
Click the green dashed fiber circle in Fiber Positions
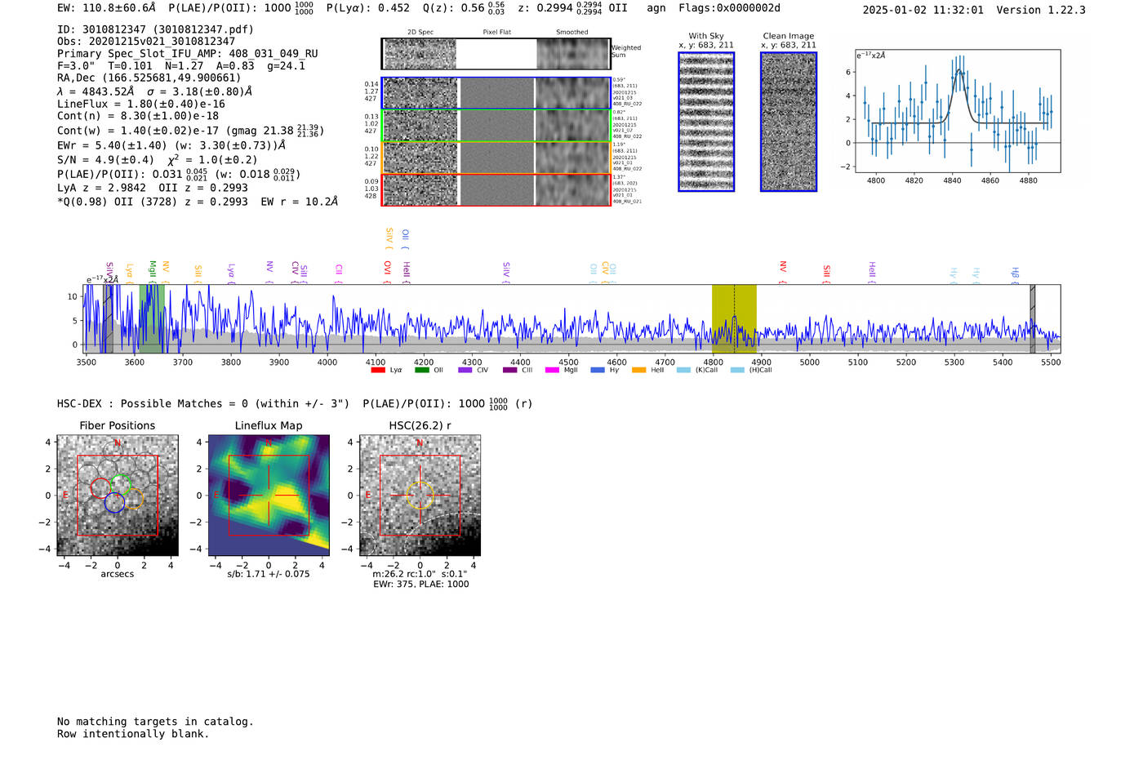(x=120, y=484)
